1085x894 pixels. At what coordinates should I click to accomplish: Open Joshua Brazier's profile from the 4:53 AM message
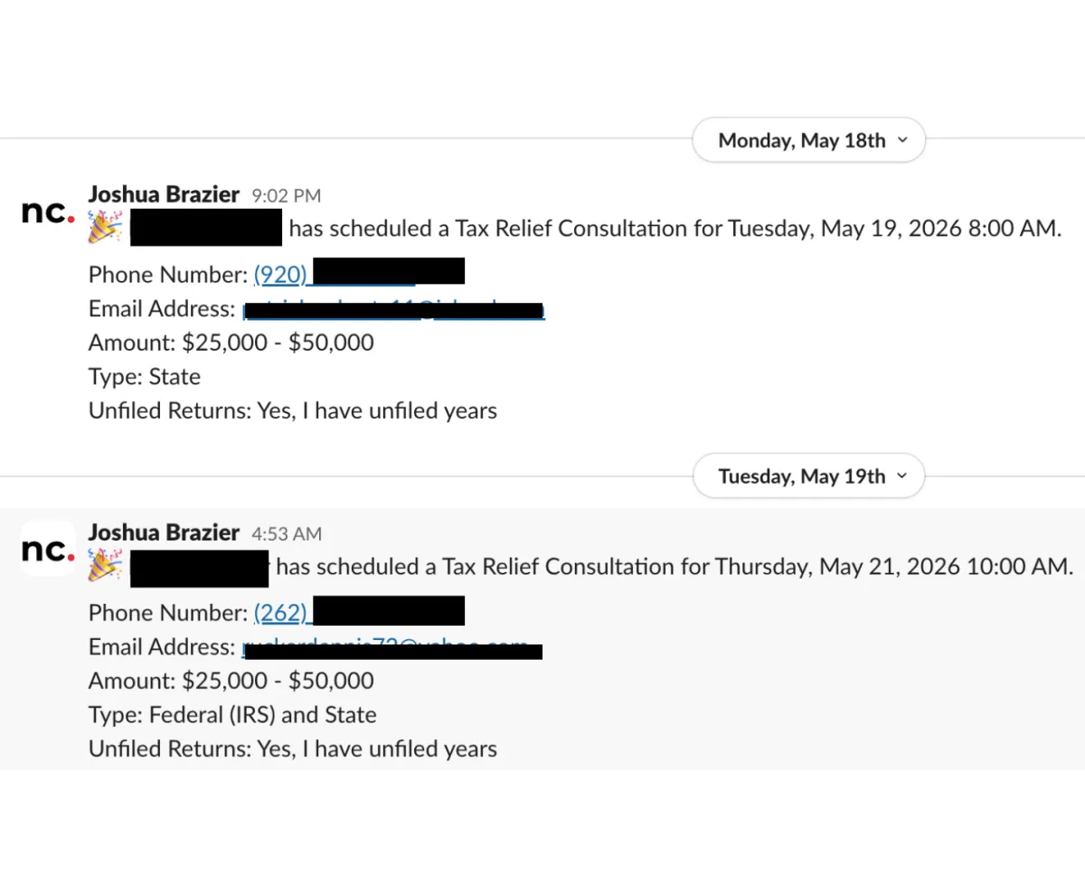pyautogui.click(x=164, y=532)
